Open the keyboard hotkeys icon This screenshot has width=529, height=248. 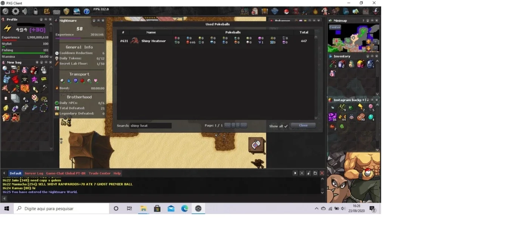(x=56, y=12)
